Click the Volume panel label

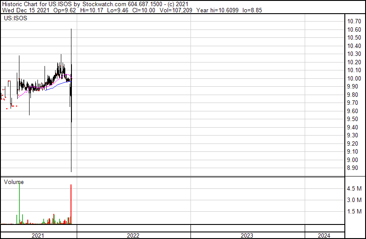[x=14, y=182]
